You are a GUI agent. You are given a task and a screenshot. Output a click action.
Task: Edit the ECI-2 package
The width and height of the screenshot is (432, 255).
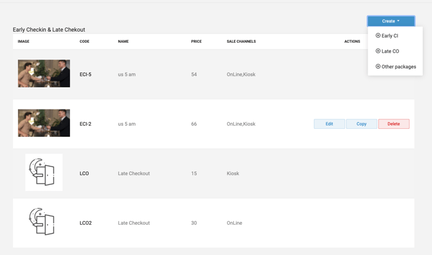tap(329, 124)
